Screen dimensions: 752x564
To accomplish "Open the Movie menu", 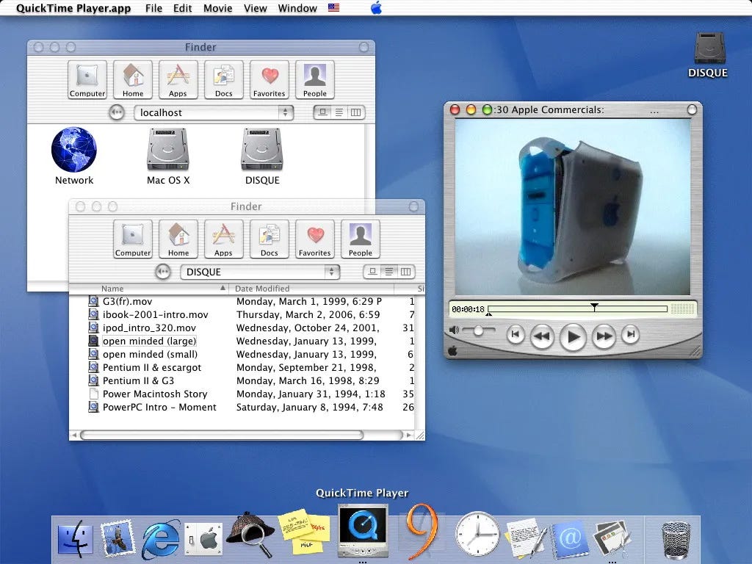I will pos(217,8).
